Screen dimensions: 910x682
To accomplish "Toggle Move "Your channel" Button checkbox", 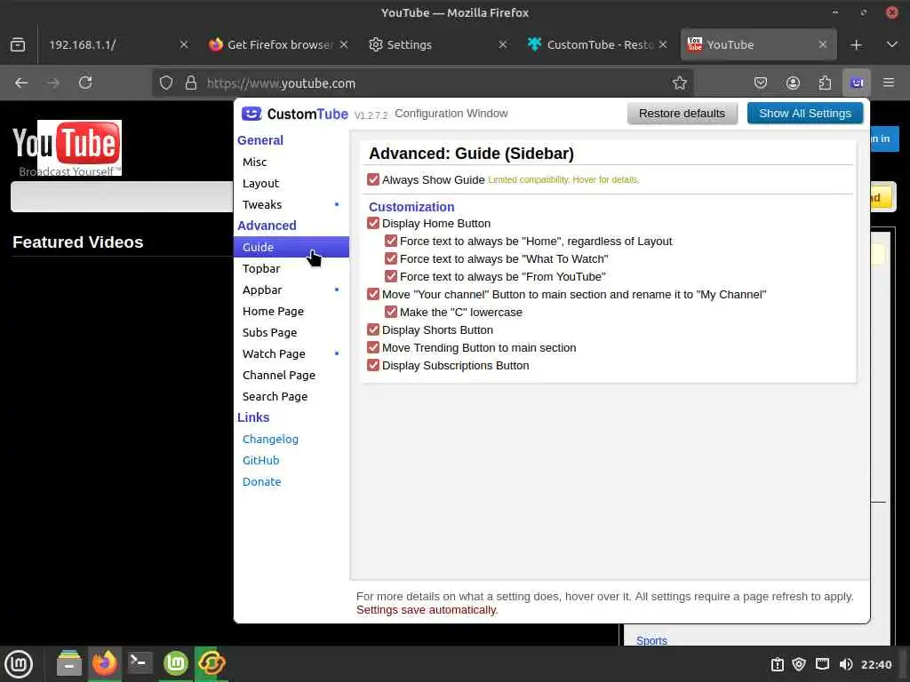I will click(x=373, y=295).
